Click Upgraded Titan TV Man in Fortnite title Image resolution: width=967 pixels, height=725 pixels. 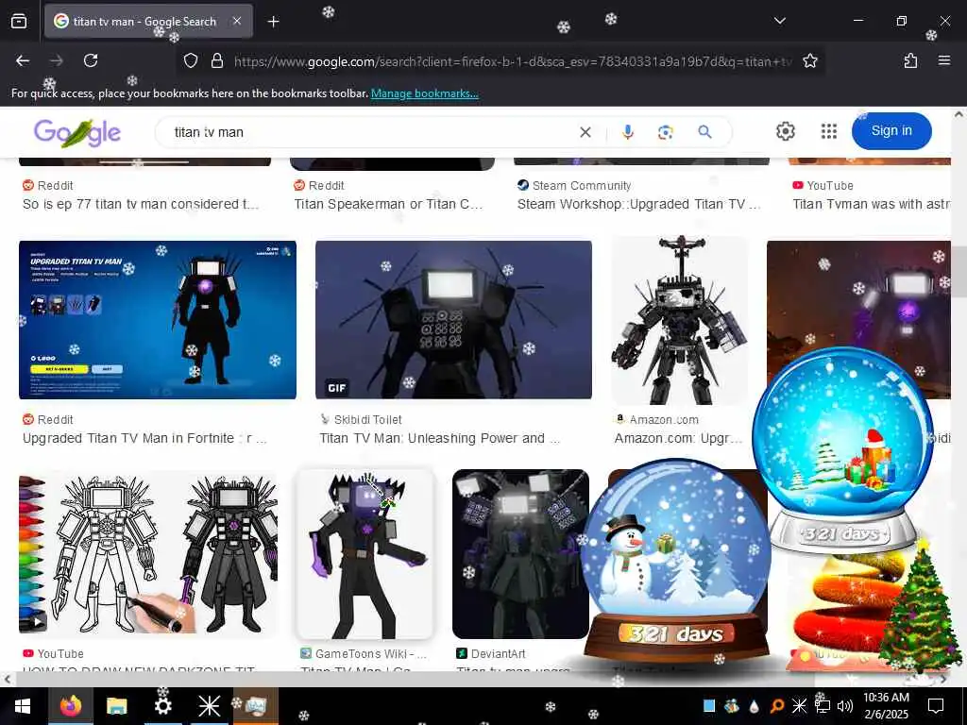tap(144, 438)
